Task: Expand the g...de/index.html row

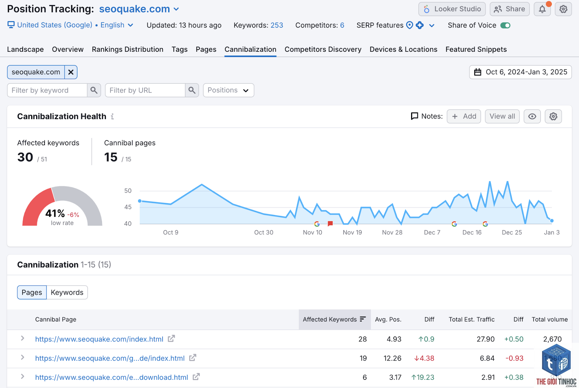Action: [22, 358]
